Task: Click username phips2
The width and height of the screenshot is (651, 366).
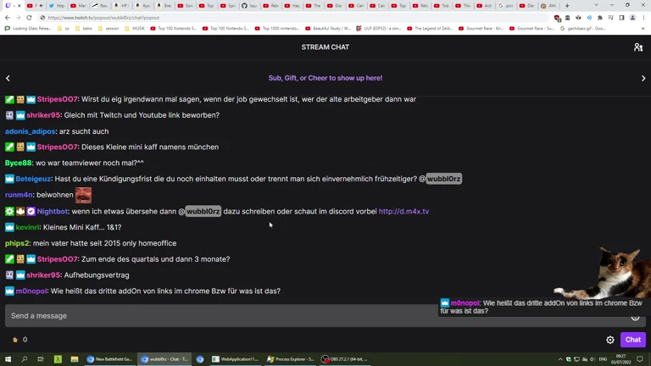Action: click(x=17, y=243)
